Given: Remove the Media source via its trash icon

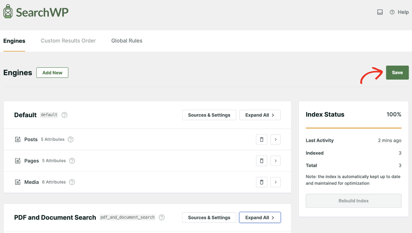Looking at the screenshot, I should coord(261,182).
